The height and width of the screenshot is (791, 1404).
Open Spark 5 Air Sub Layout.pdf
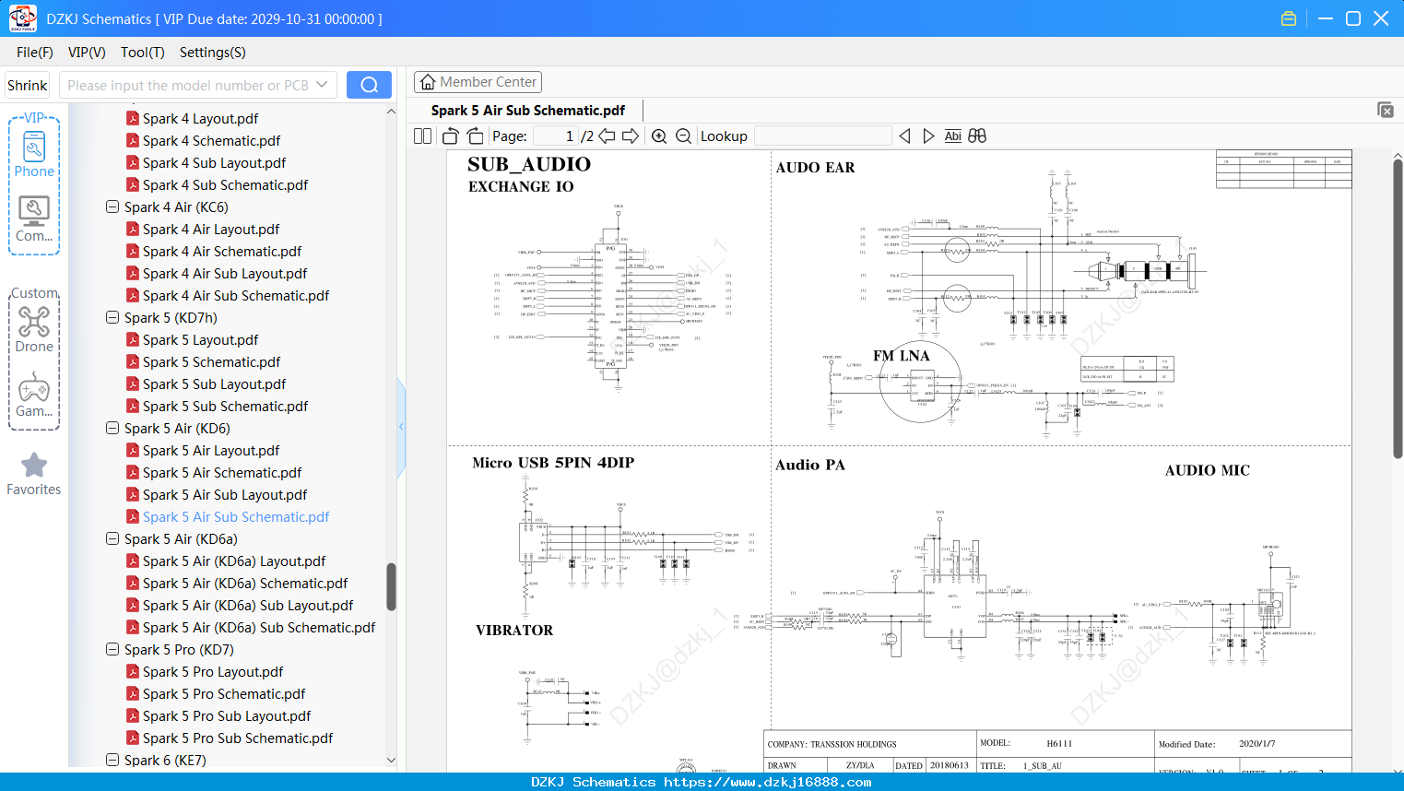pos(225,495)
